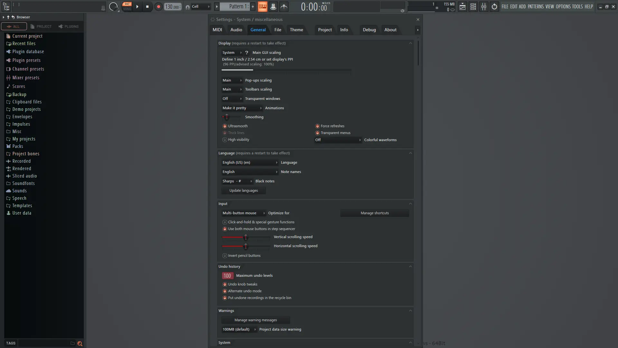618x348 pixels.
Task: Open the Main GUI scaling dropdown
Action: [232, 53]
